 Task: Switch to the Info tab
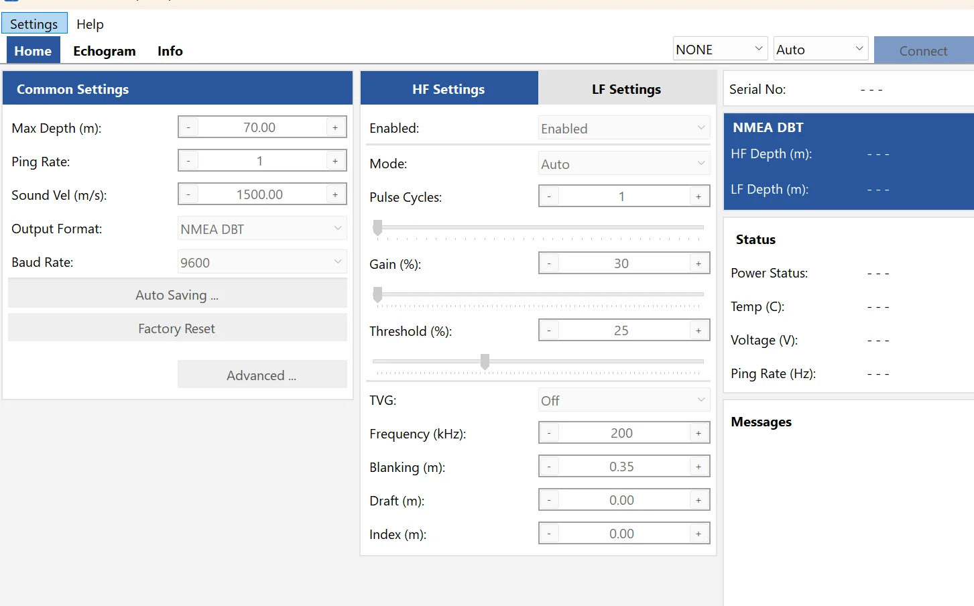click(170, 51)
